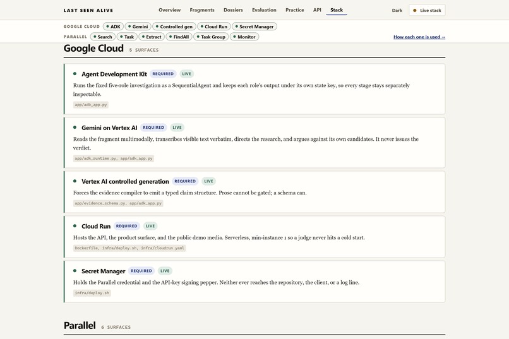This screenshot has width=509, height=339.
Task: Click the '6 SURFACES' label
Action: [x=116, y=328]
